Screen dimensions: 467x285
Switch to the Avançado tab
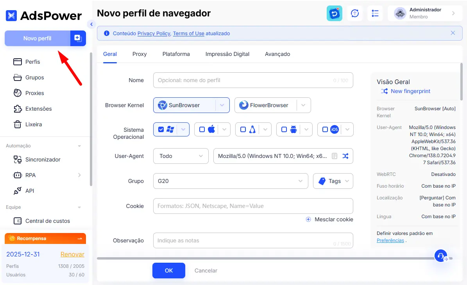(x=277, y=54)
